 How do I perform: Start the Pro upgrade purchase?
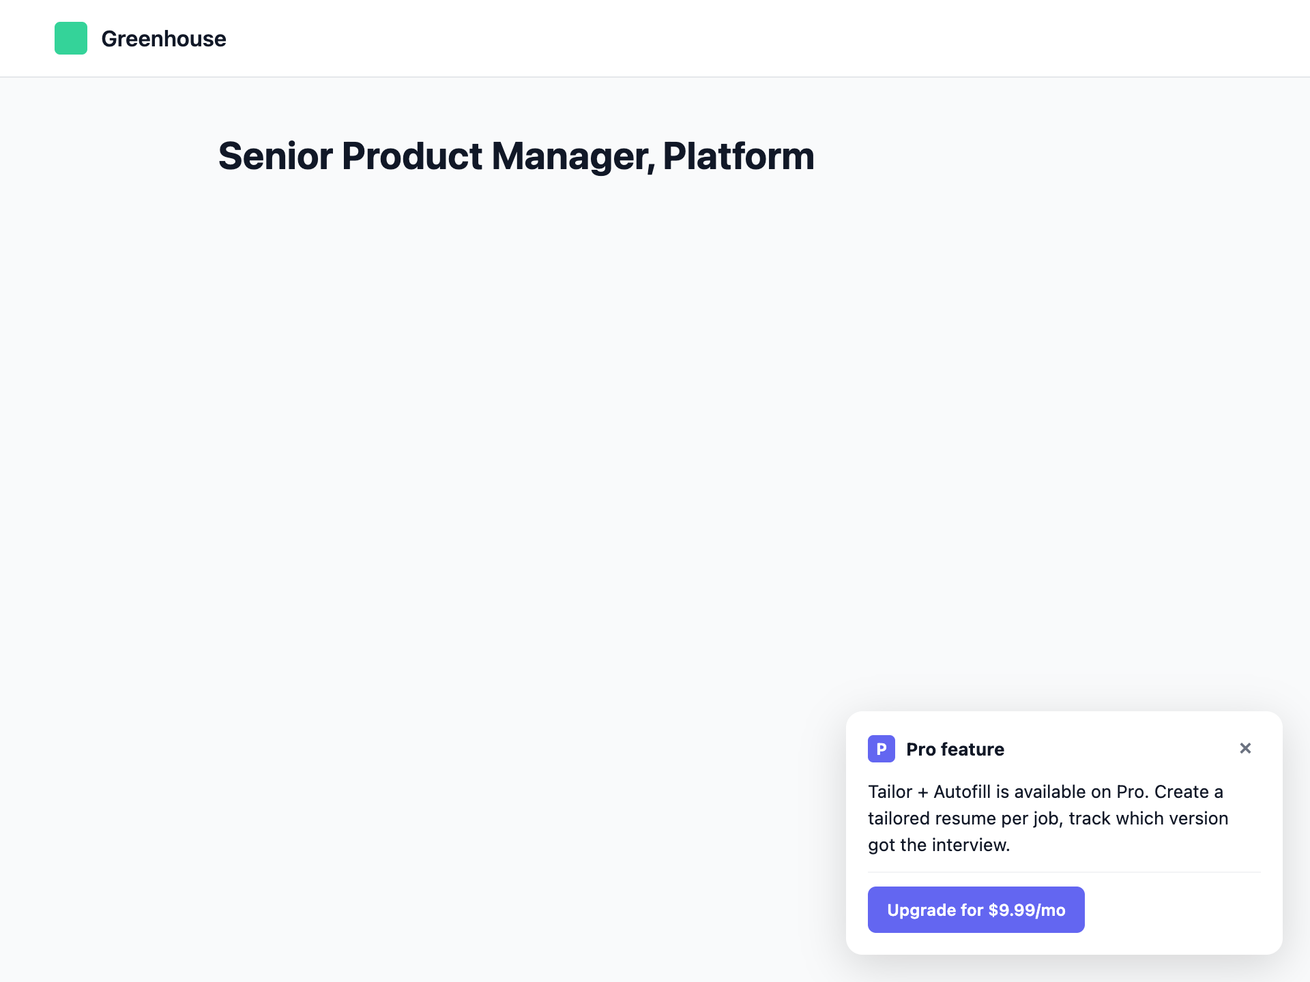tap(976, 909)
